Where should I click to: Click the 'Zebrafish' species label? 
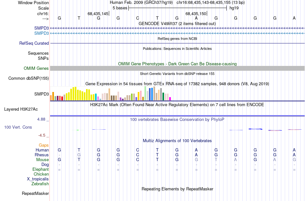pos(40,184)
